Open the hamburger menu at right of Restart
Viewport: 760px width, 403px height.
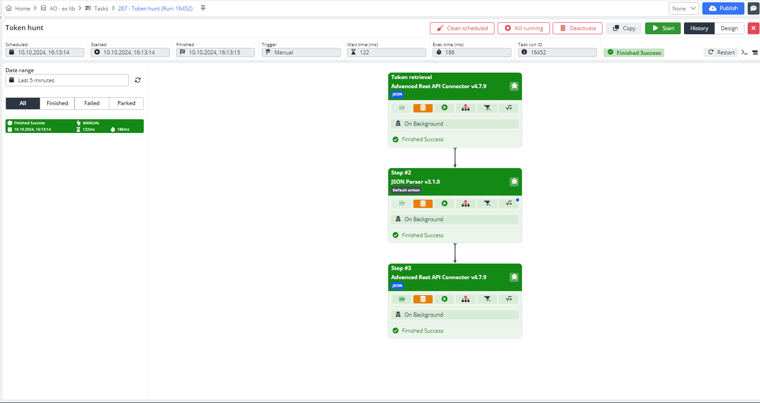tap(755, 53)
